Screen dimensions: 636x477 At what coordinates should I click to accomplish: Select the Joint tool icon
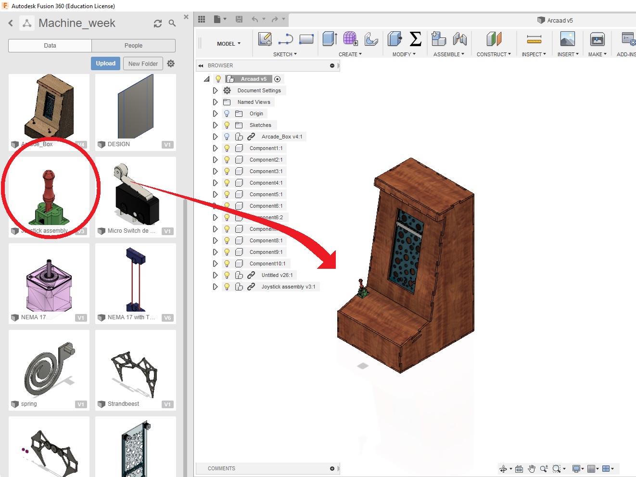coord(460,39)
